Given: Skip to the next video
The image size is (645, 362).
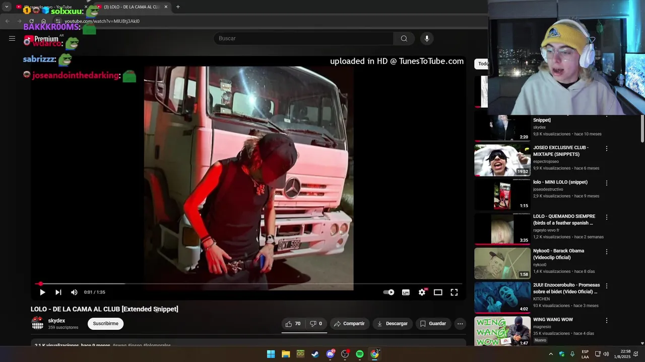Looking at the screenshot, I should click(58, 292).
